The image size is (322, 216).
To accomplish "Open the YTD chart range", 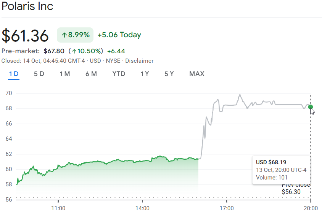I will coord(119,74).
